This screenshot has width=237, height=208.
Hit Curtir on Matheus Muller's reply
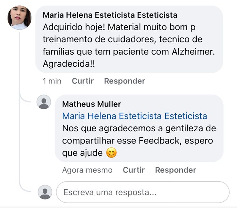[x=134, y=170]
